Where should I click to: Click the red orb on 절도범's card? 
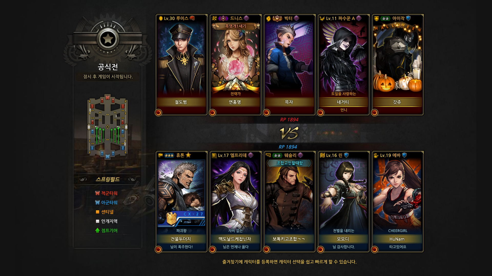tap(158, 112)
